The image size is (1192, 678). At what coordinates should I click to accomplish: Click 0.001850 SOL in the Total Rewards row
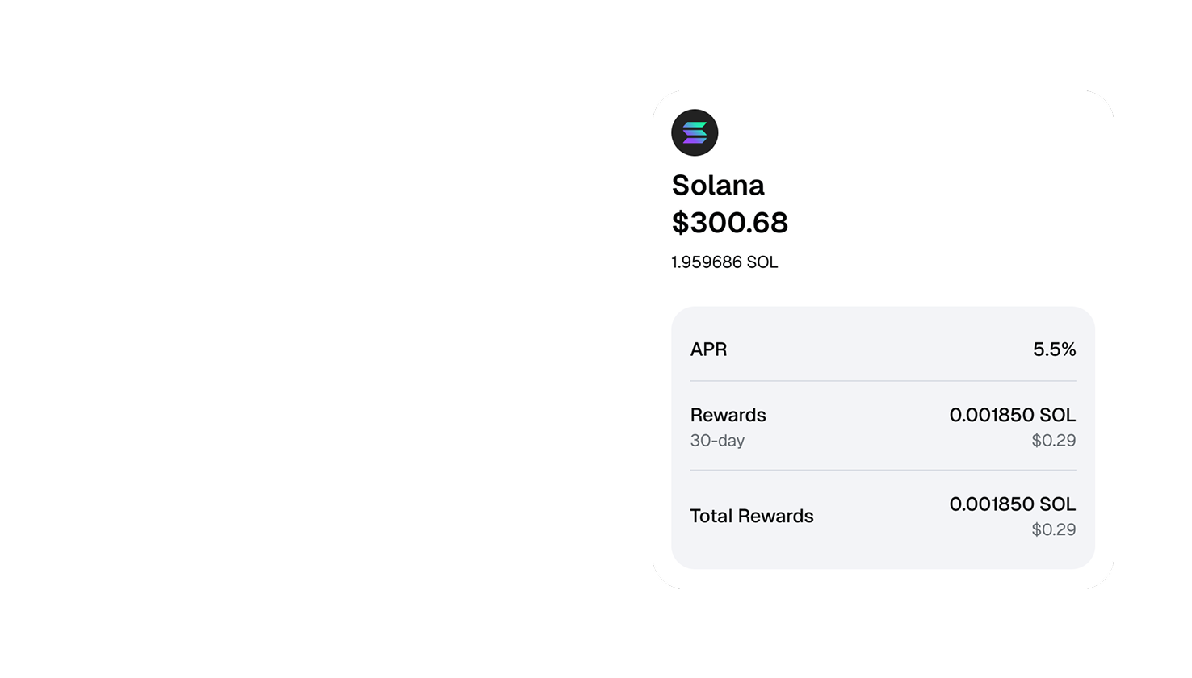(x=1013, y=504)
